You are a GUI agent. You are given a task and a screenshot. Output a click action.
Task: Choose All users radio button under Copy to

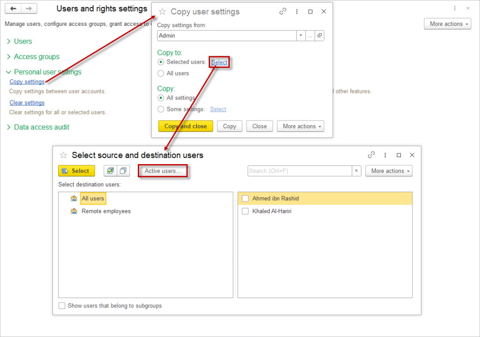coord(161,74)
